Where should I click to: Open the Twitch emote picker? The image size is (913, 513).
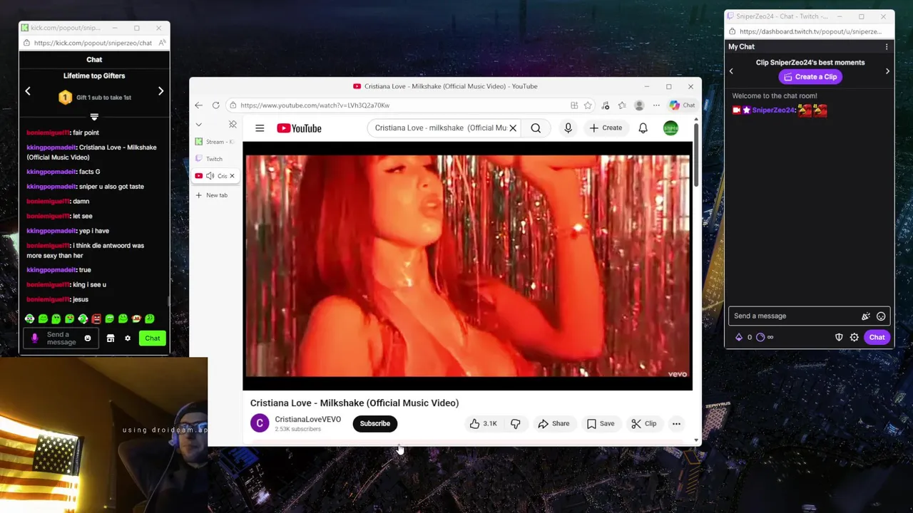tap(881, 316)
